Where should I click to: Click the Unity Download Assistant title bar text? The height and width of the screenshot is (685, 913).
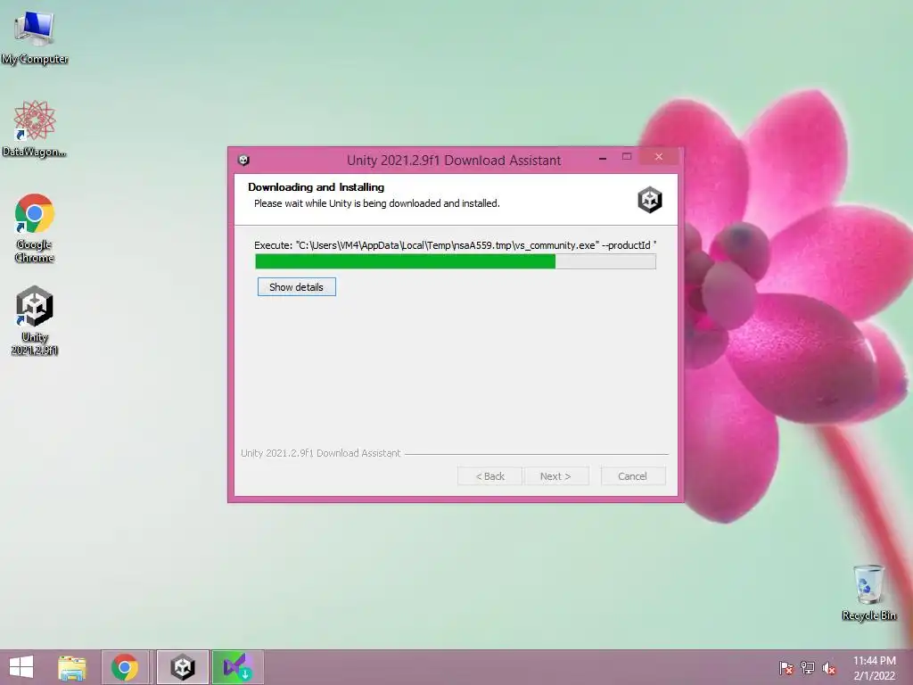pyautogui.click(x=454, y=161)
